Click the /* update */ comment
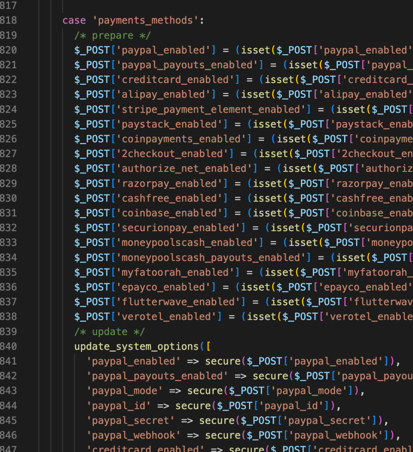413x452 pixels. pos(110,331)
